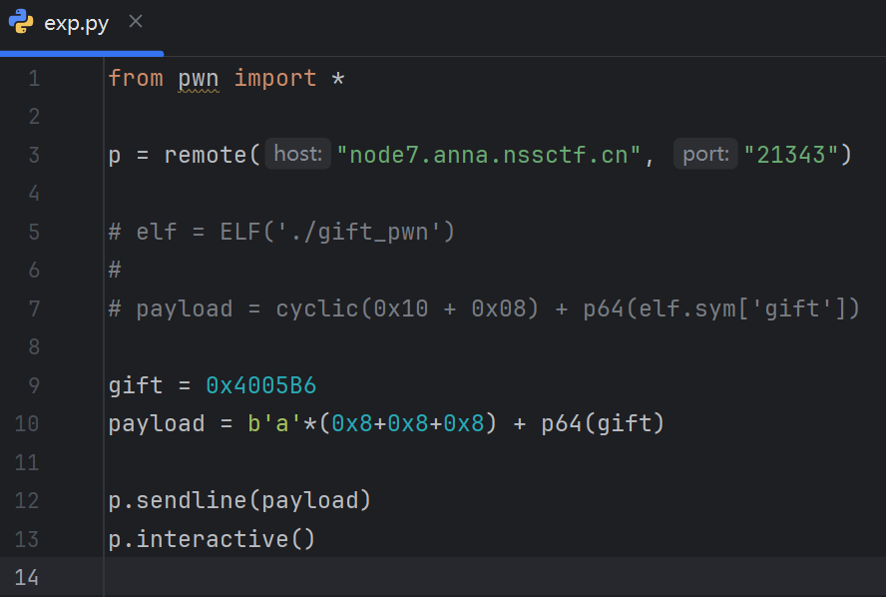Click the port: parameter hint
Screen dimensions: 886x597
705,154
